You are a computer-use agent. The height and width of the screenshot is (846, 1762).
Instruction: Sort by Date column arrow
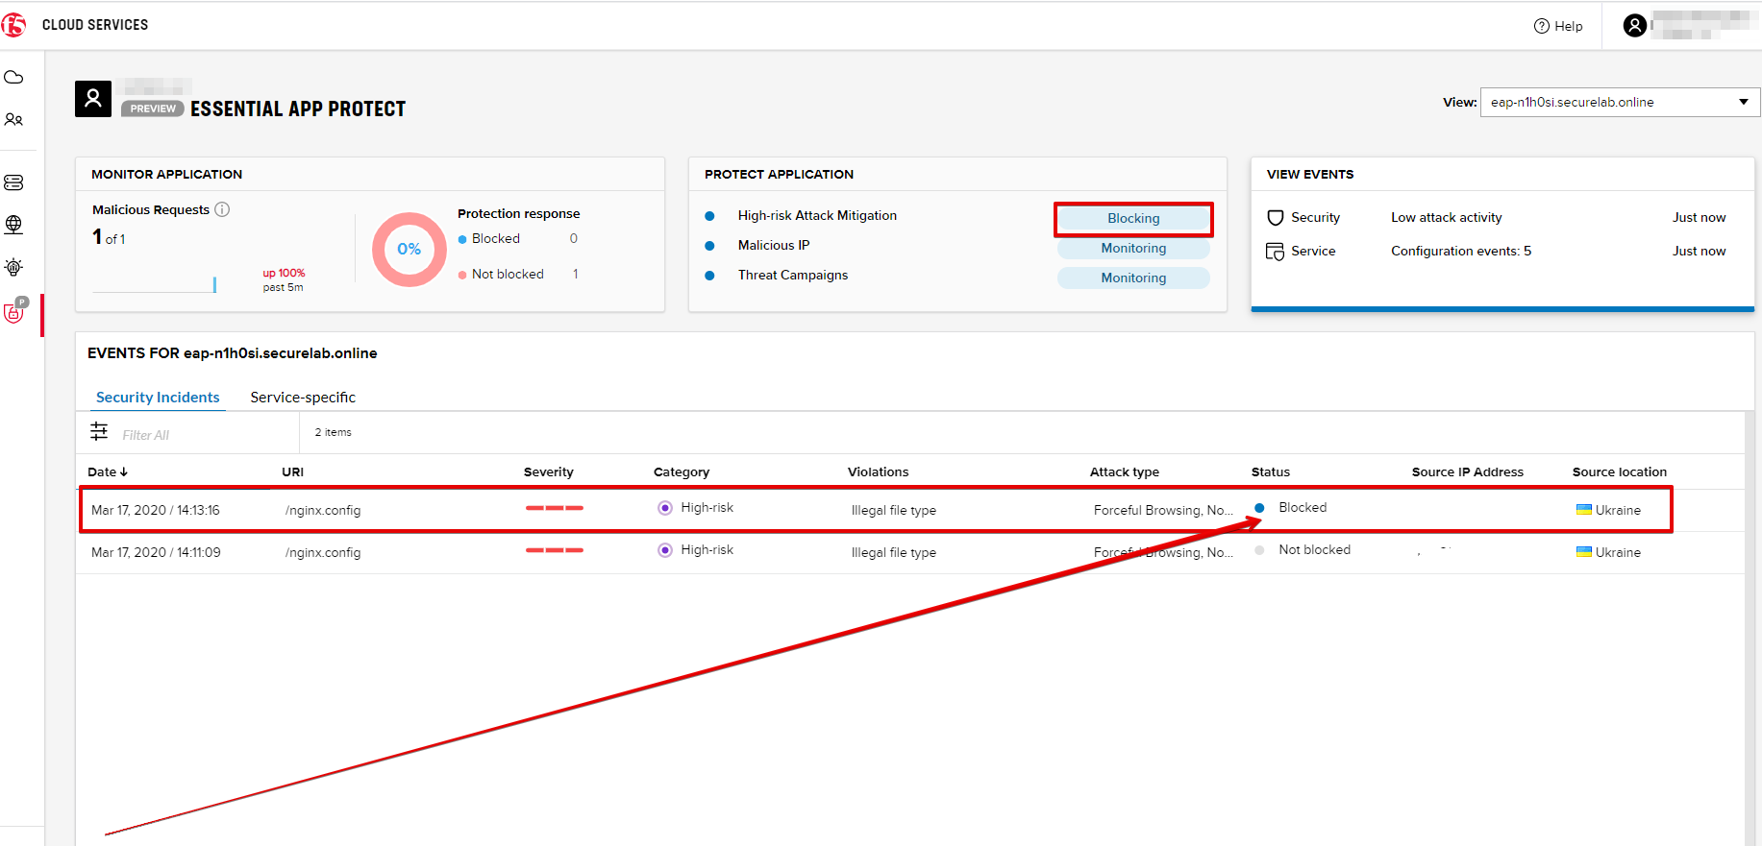tap(124, 472)
